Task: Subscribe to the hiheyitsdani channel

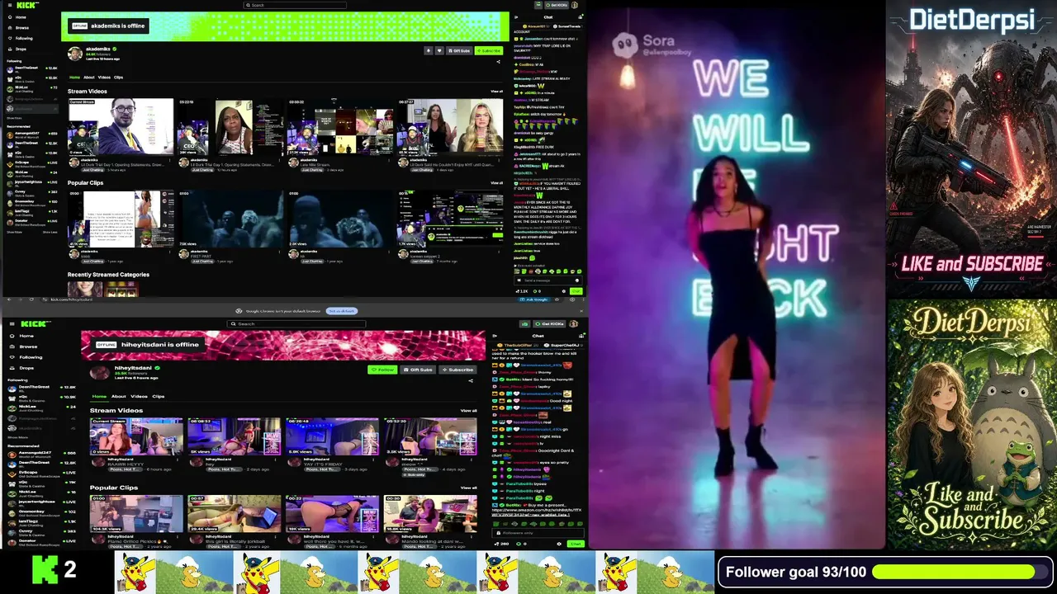Action: 457,370
